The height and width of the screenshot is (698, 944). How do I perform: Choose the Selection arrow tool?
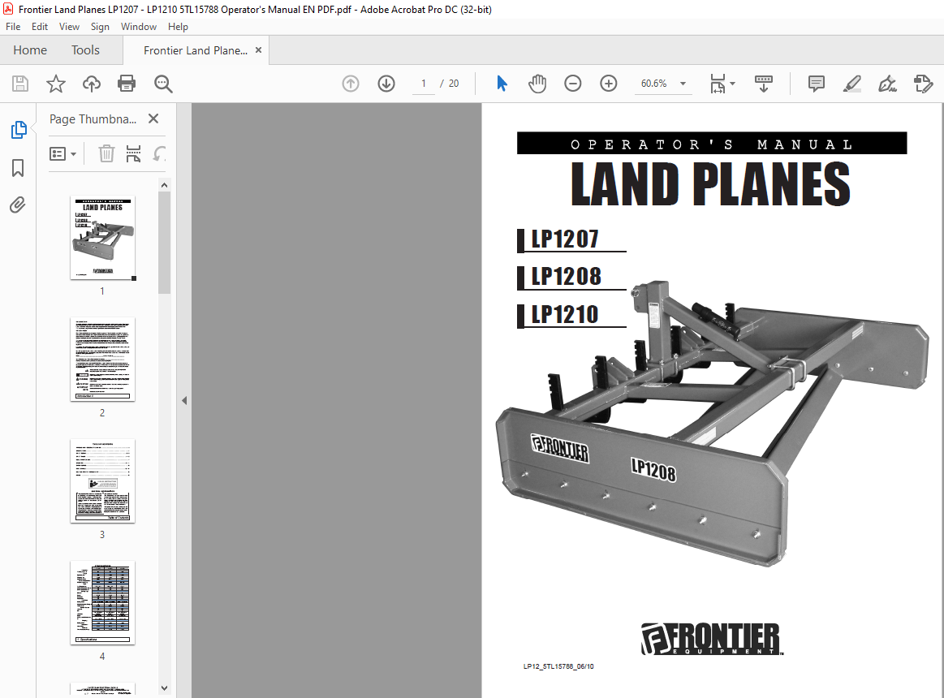coord(502,84)
